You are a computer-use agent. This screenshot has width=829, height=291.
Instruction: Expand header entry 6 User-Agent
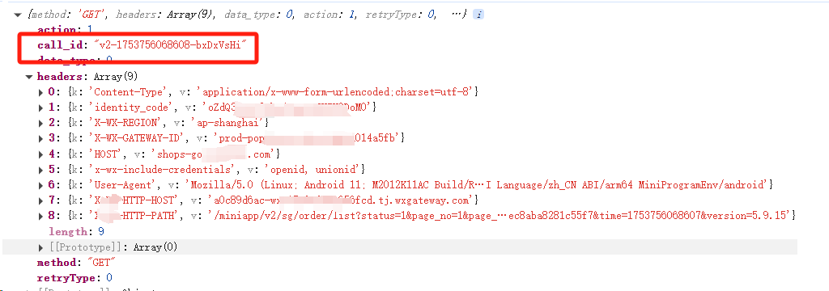41,185
